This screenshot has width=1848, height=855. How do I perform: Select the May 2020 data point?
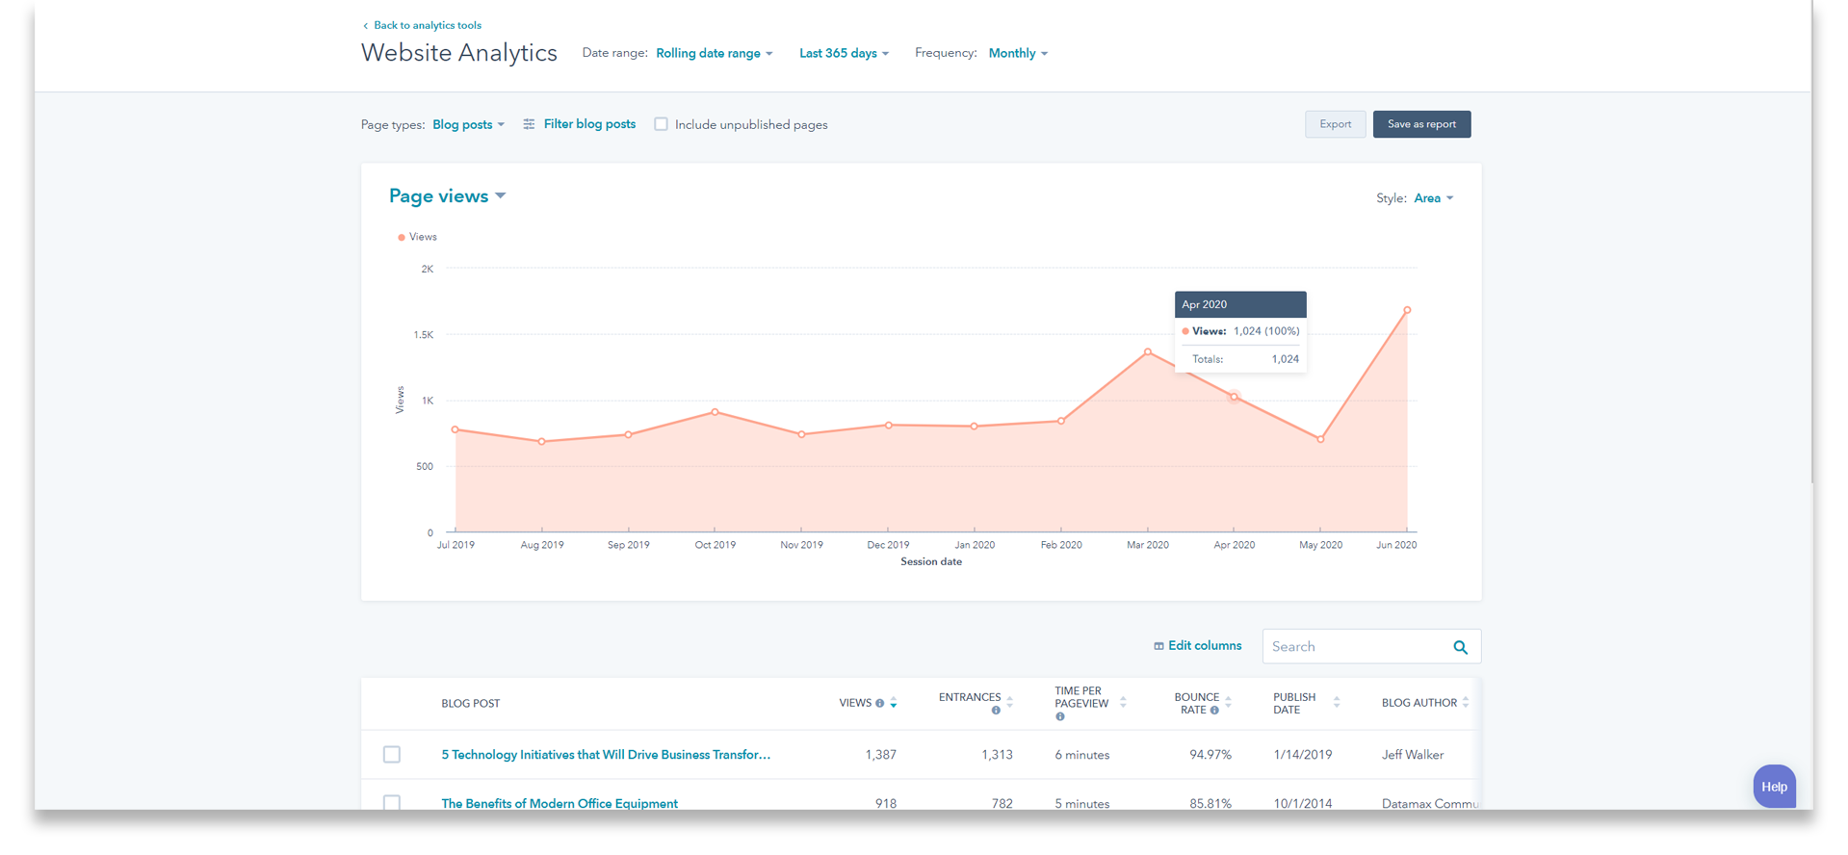point(1320,439)
